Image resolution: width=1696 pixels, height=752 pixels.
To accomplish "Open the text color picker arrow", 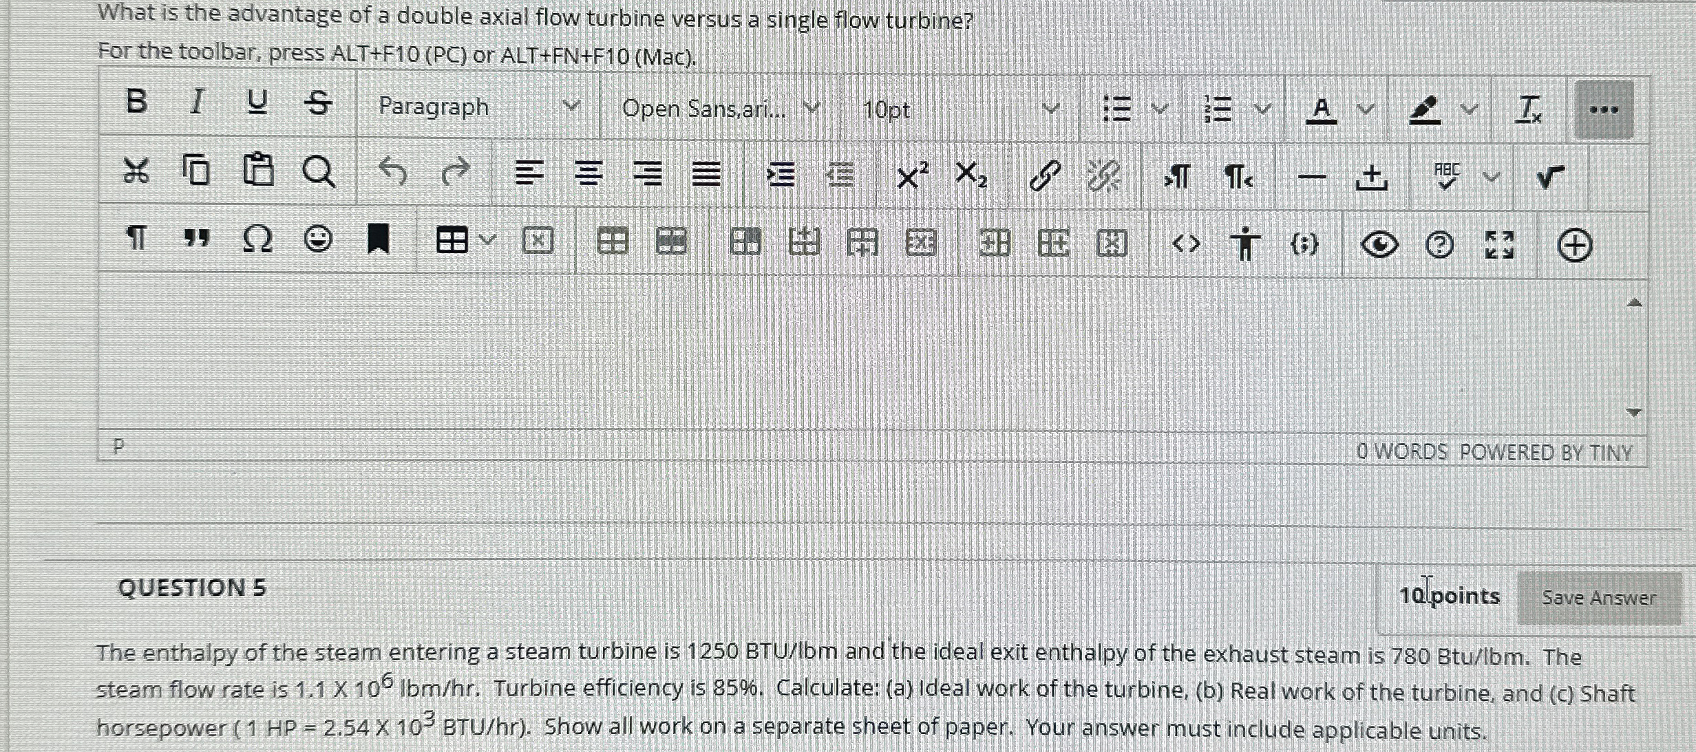I will pyautogui.click(x=1366, y=109).
